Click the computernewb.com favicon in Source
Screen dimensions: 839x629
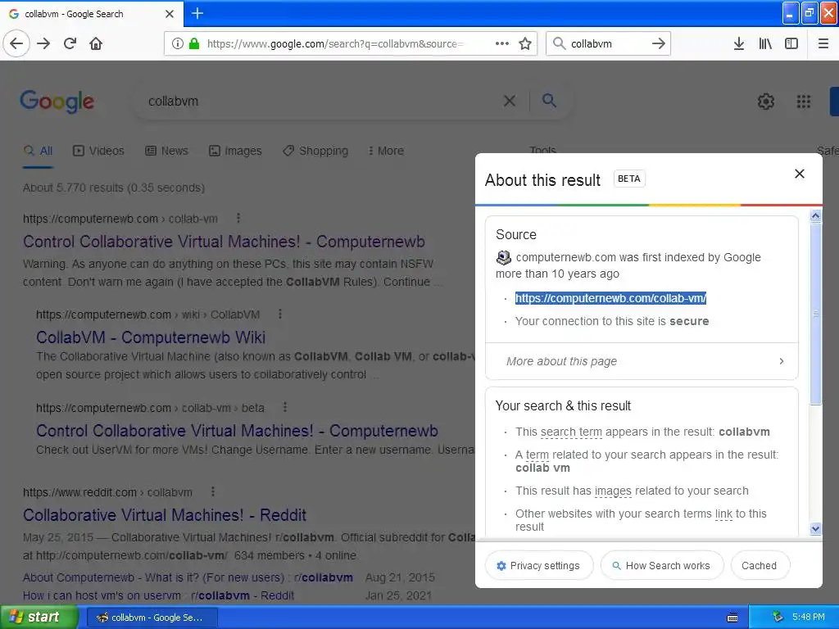(504, 257)
